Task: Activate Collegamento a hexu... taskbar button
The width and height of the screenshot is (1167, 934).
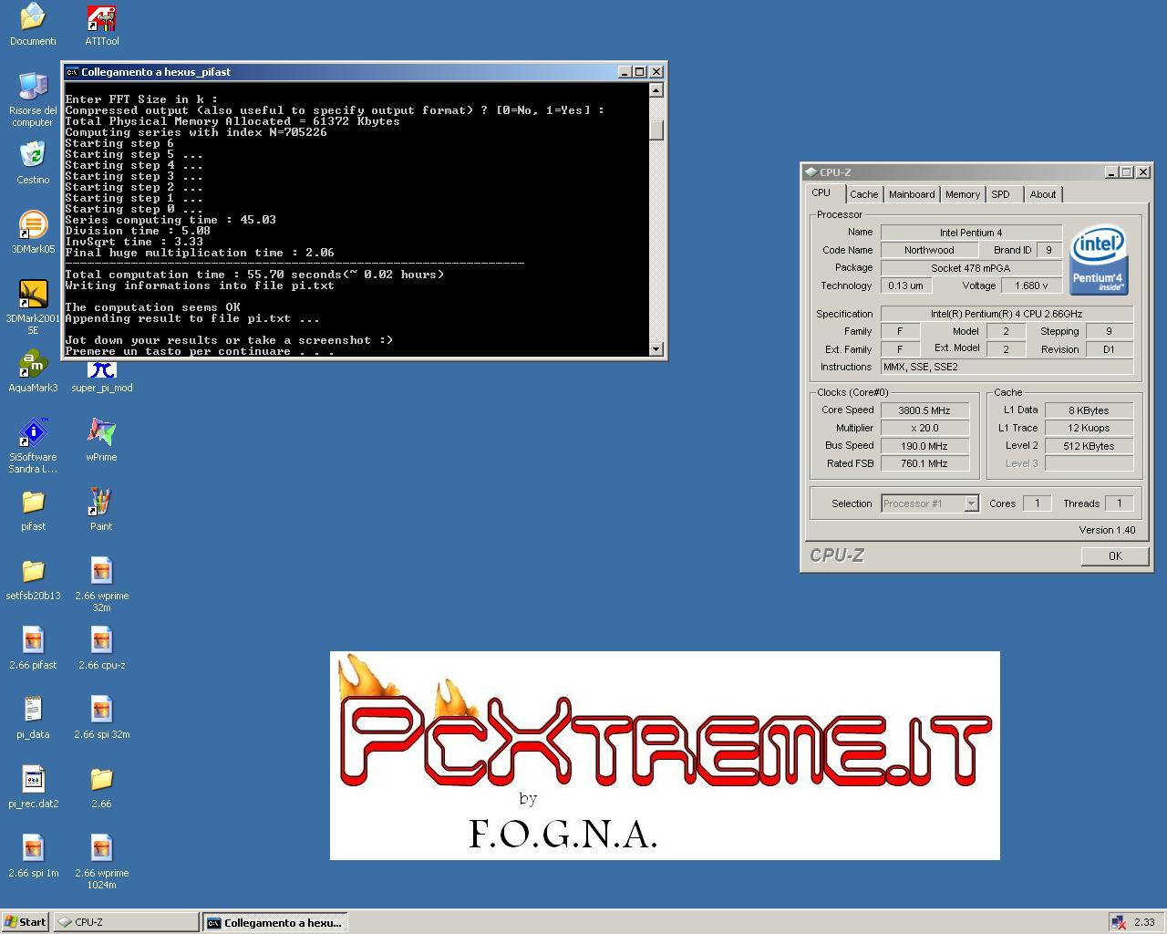Action: (x=275, y=922)
